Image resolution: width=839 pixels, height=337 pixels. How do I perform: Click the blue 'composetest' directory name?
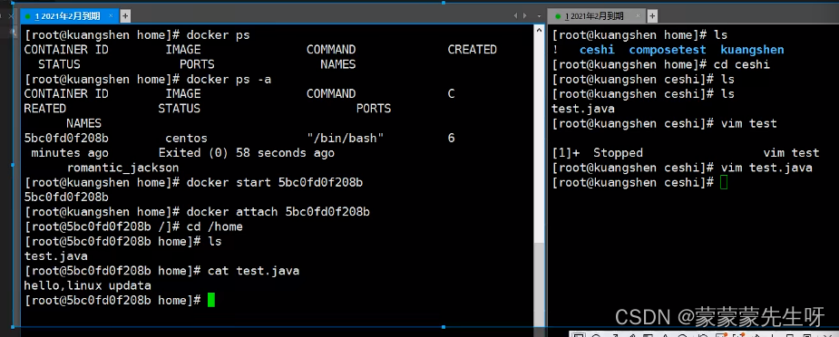coord(668,50)
